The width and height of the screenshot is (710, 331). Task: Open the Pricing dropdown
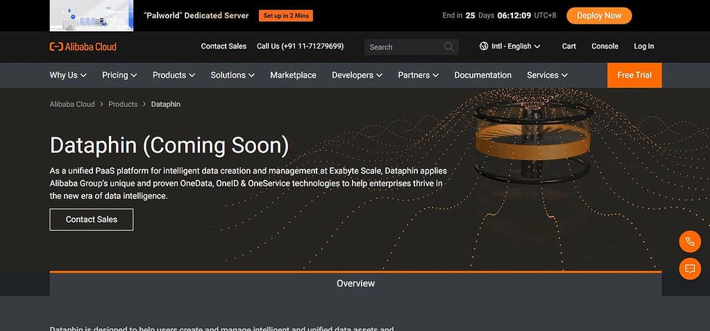(119, 75)
